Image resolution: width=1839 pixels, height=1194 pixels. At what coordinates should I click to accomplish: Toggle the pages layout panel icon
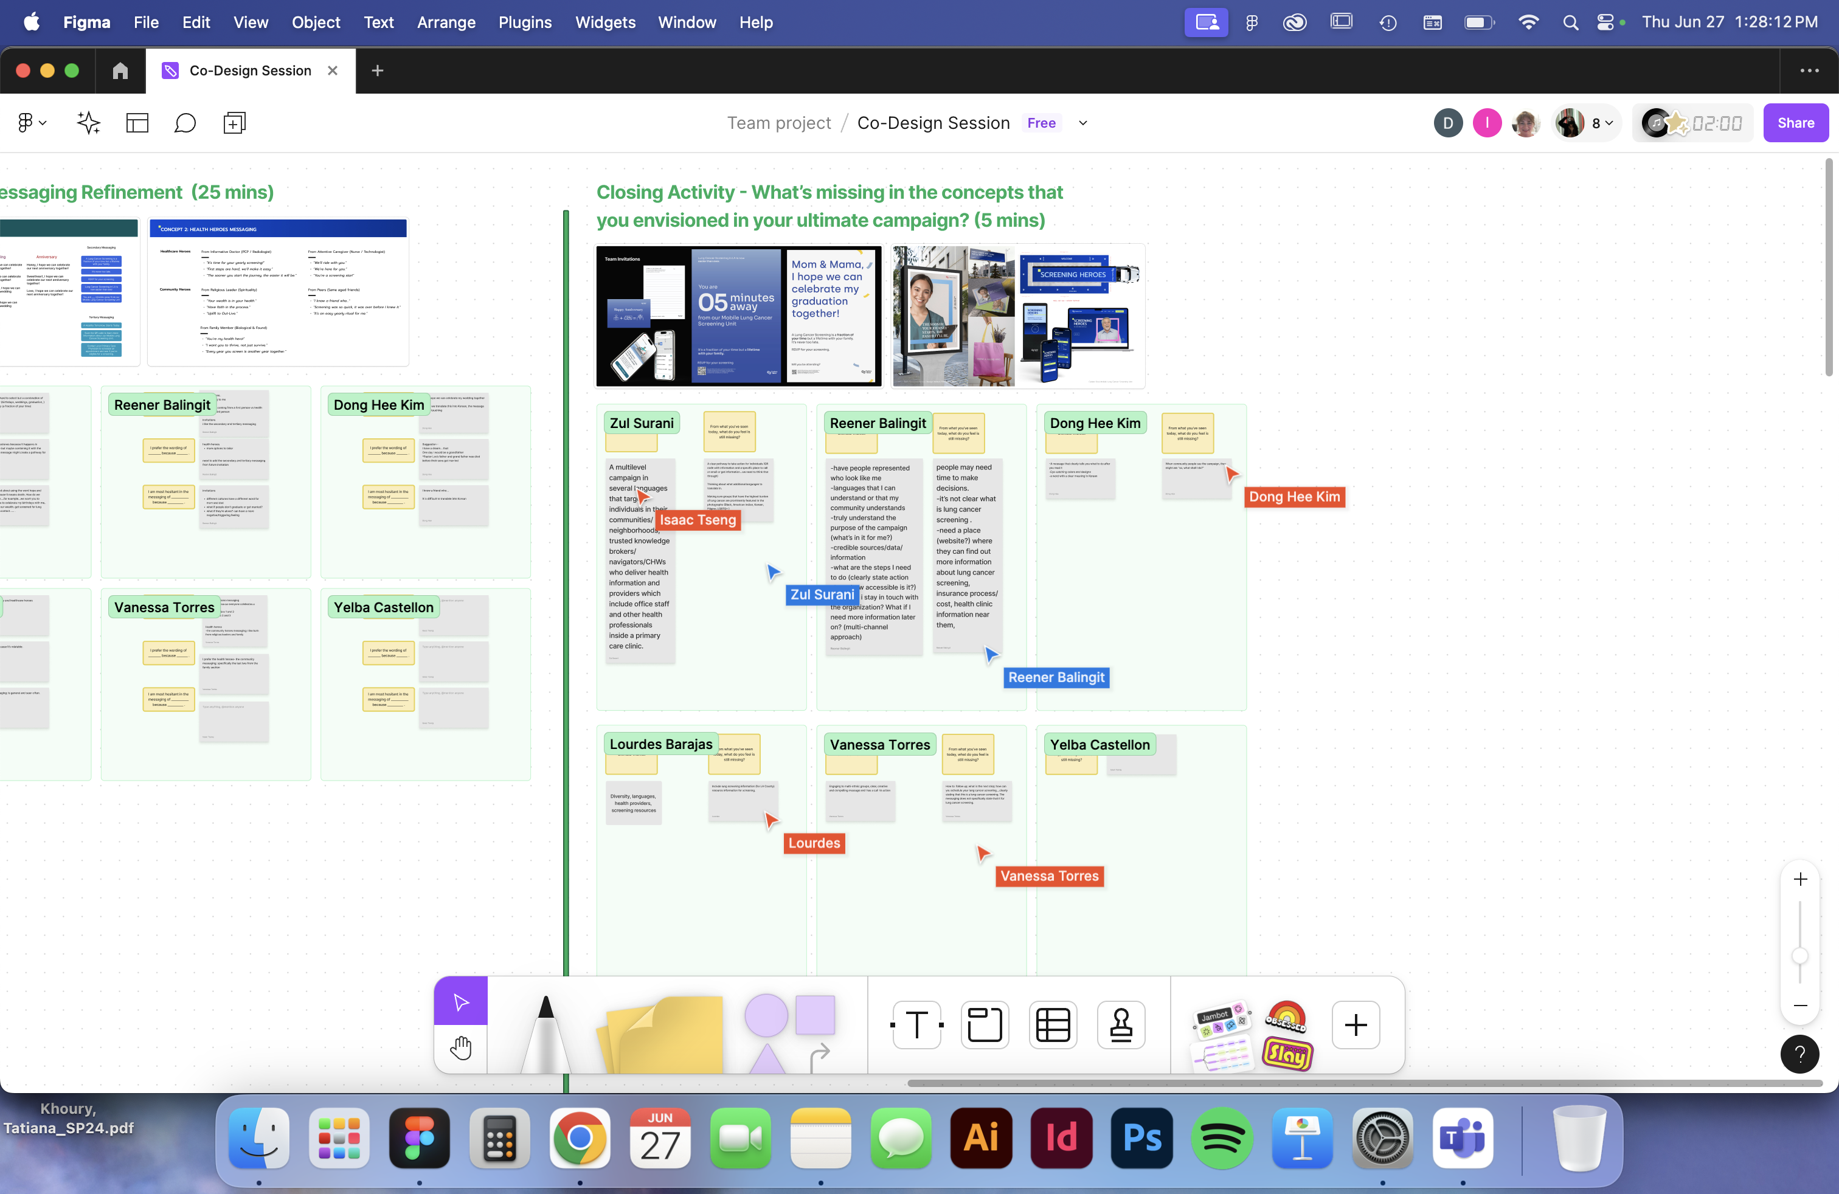(137, 123)
